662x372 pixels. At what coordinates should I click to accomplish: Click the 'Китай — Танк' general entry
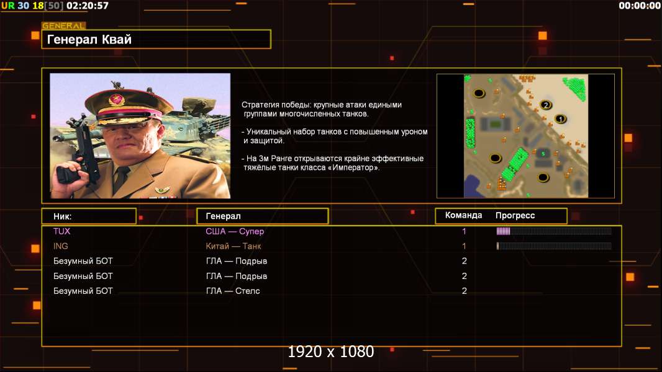point(234,246)
